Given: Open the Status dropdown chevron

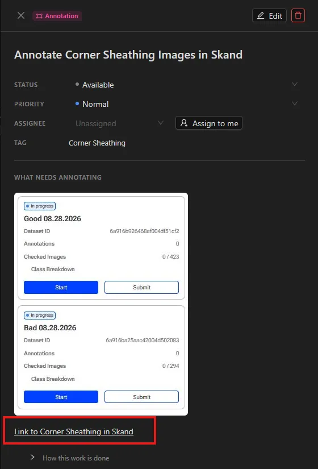Looking at the screenshot, I should 295,84.
